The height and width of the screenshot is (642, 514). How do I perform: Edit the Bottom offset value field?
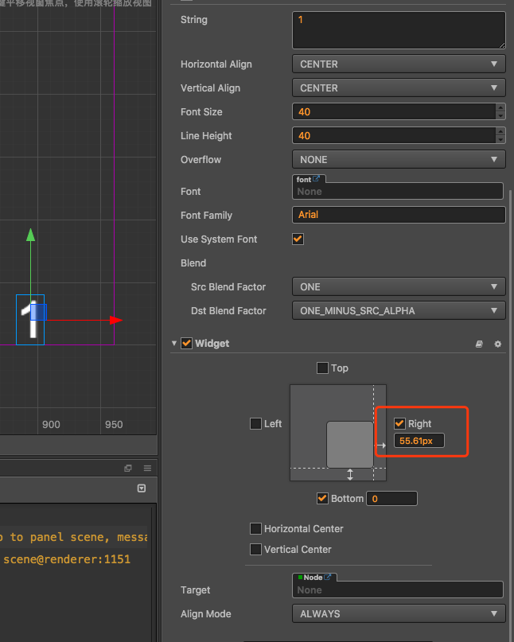(392, 498)
